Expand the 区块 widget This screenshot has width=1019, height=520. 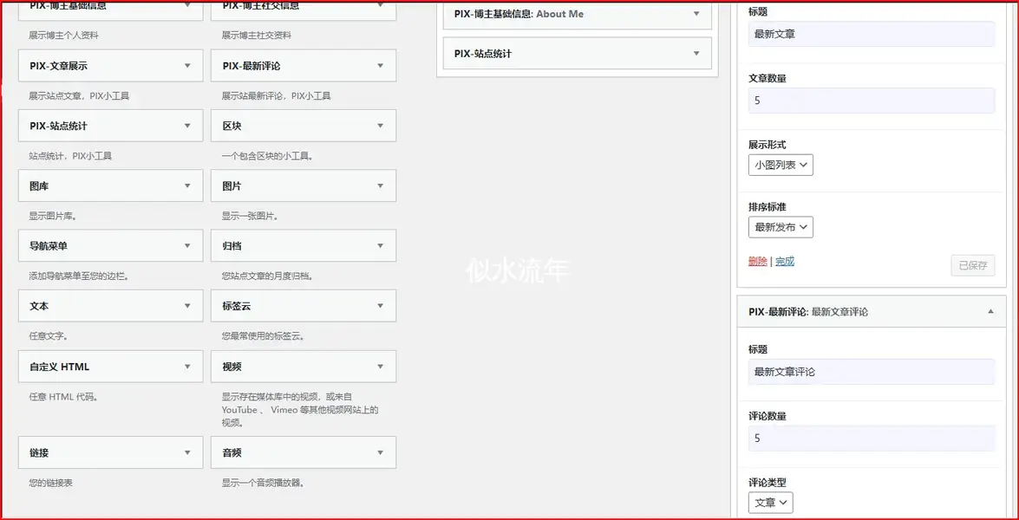coord(304,126)
